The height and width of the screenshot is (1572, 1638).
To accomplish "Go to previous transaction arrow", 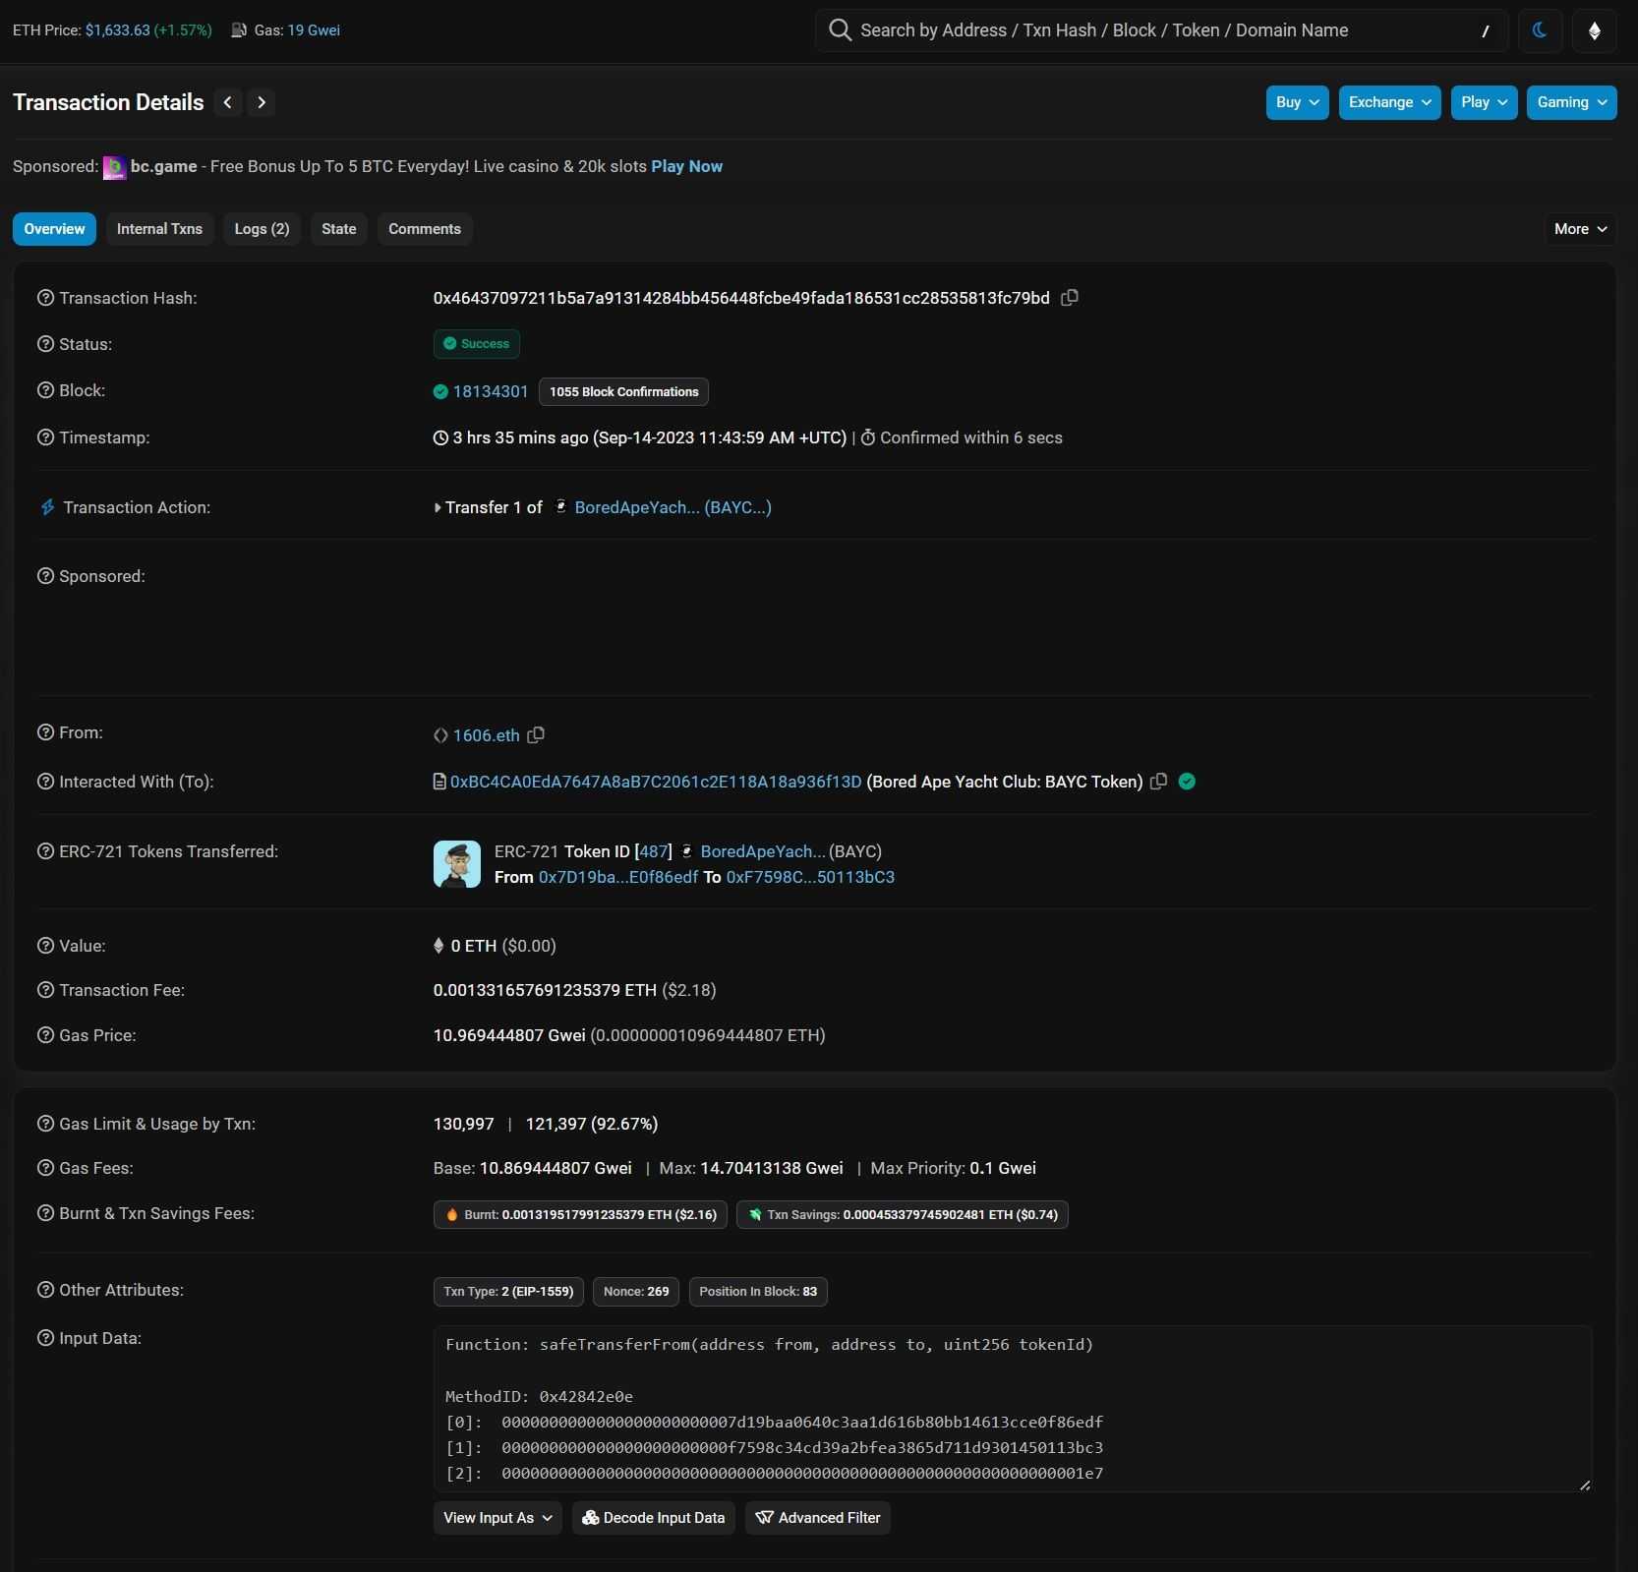I will (228, 102).
